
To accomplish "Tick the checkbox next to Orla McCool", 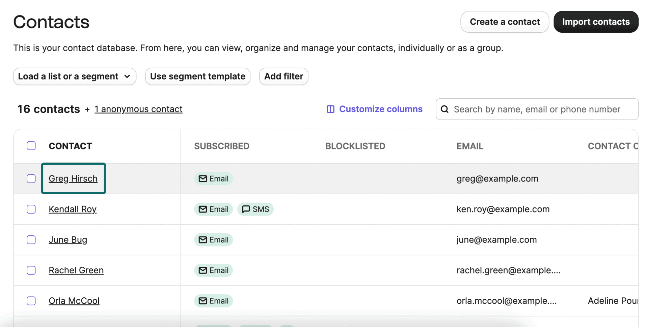I will (31, 301).
